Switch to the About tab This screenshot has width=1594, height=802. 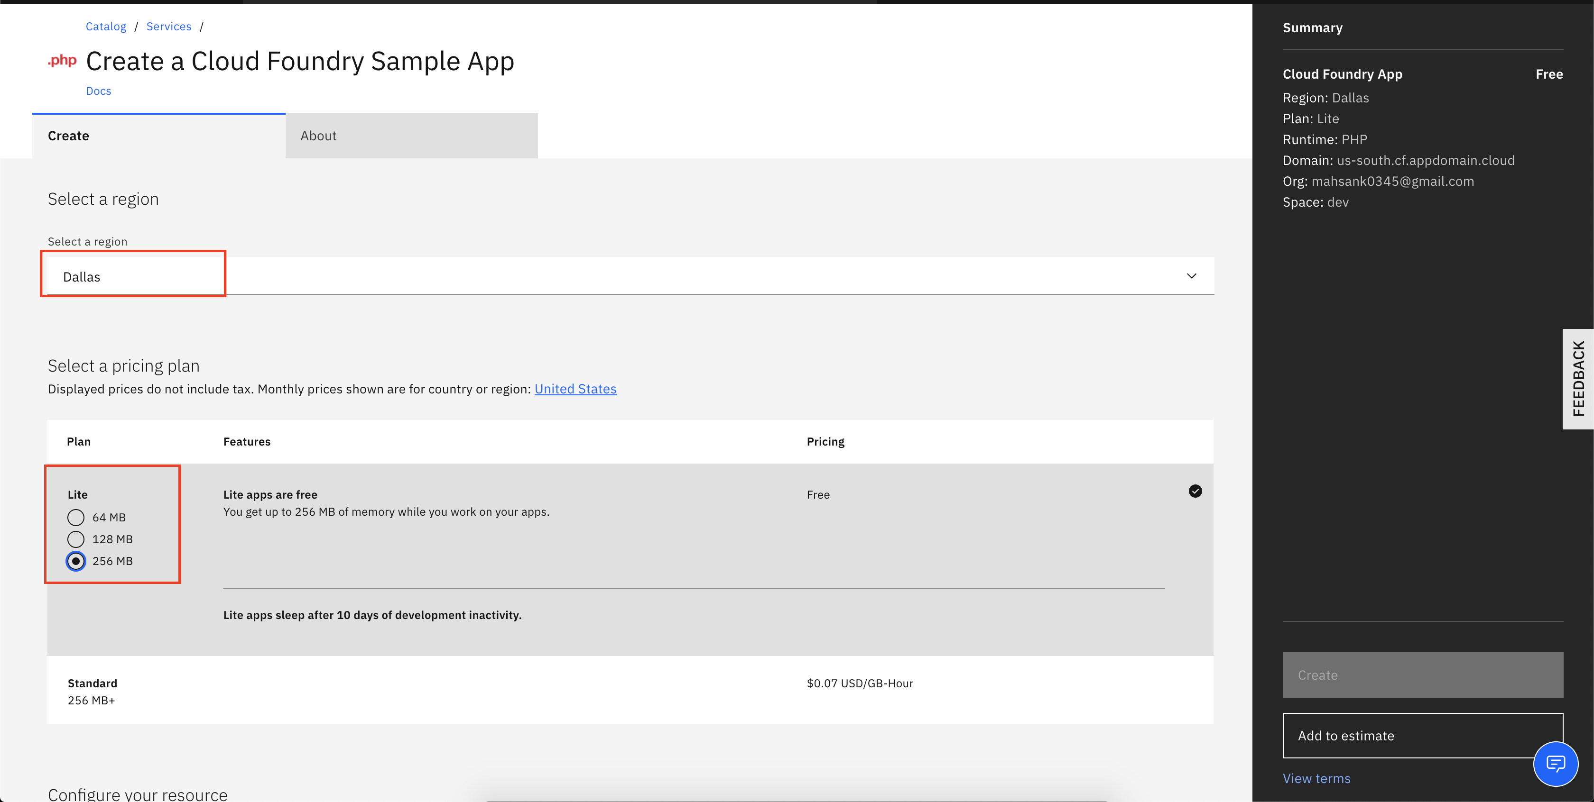(318, 135)
